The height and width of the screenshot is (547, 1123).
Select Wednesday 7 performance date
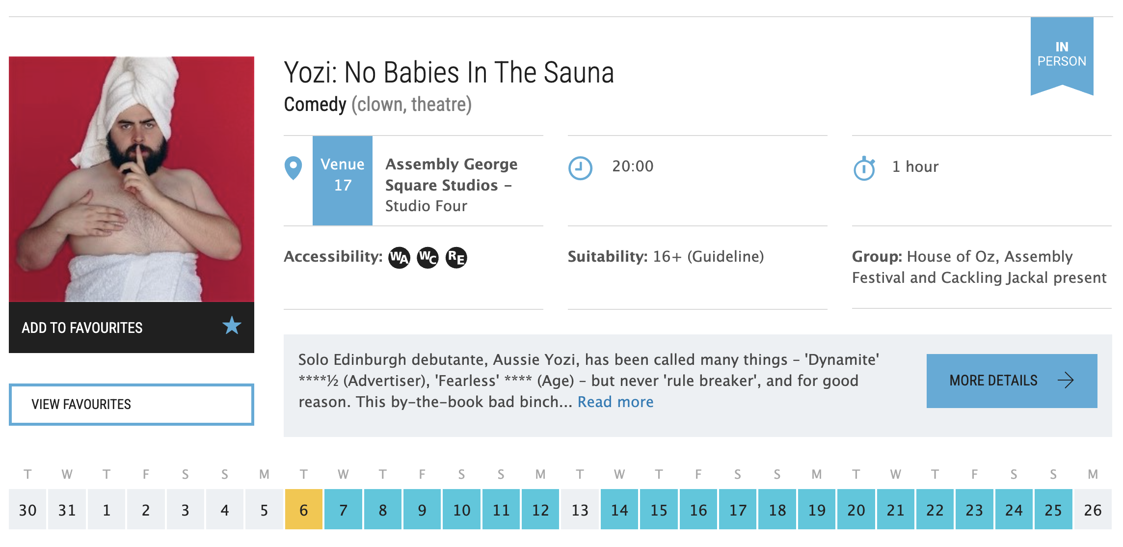pyautogui.click(x=343, y=510)
